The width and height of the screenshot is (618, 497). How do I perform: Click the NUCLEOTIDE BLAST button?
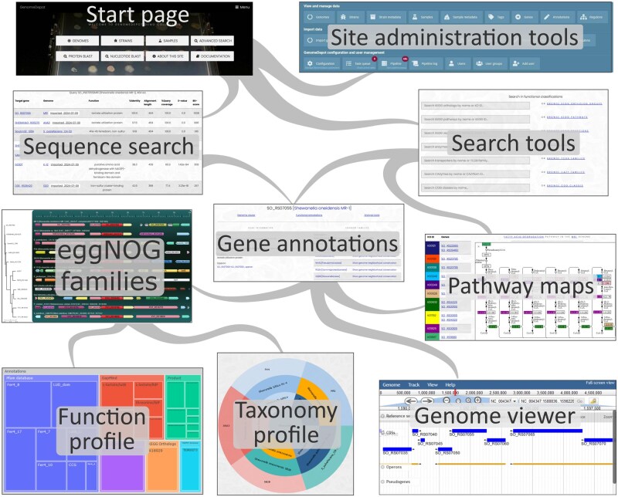tap(122, 56)
